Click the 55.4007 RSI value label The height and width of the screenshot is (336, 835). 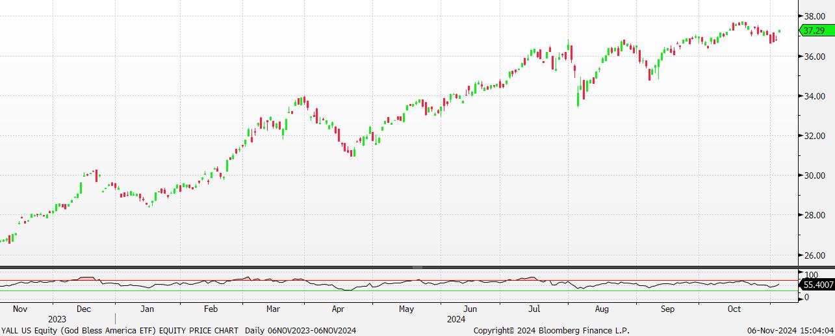click(x=817, y=285)
